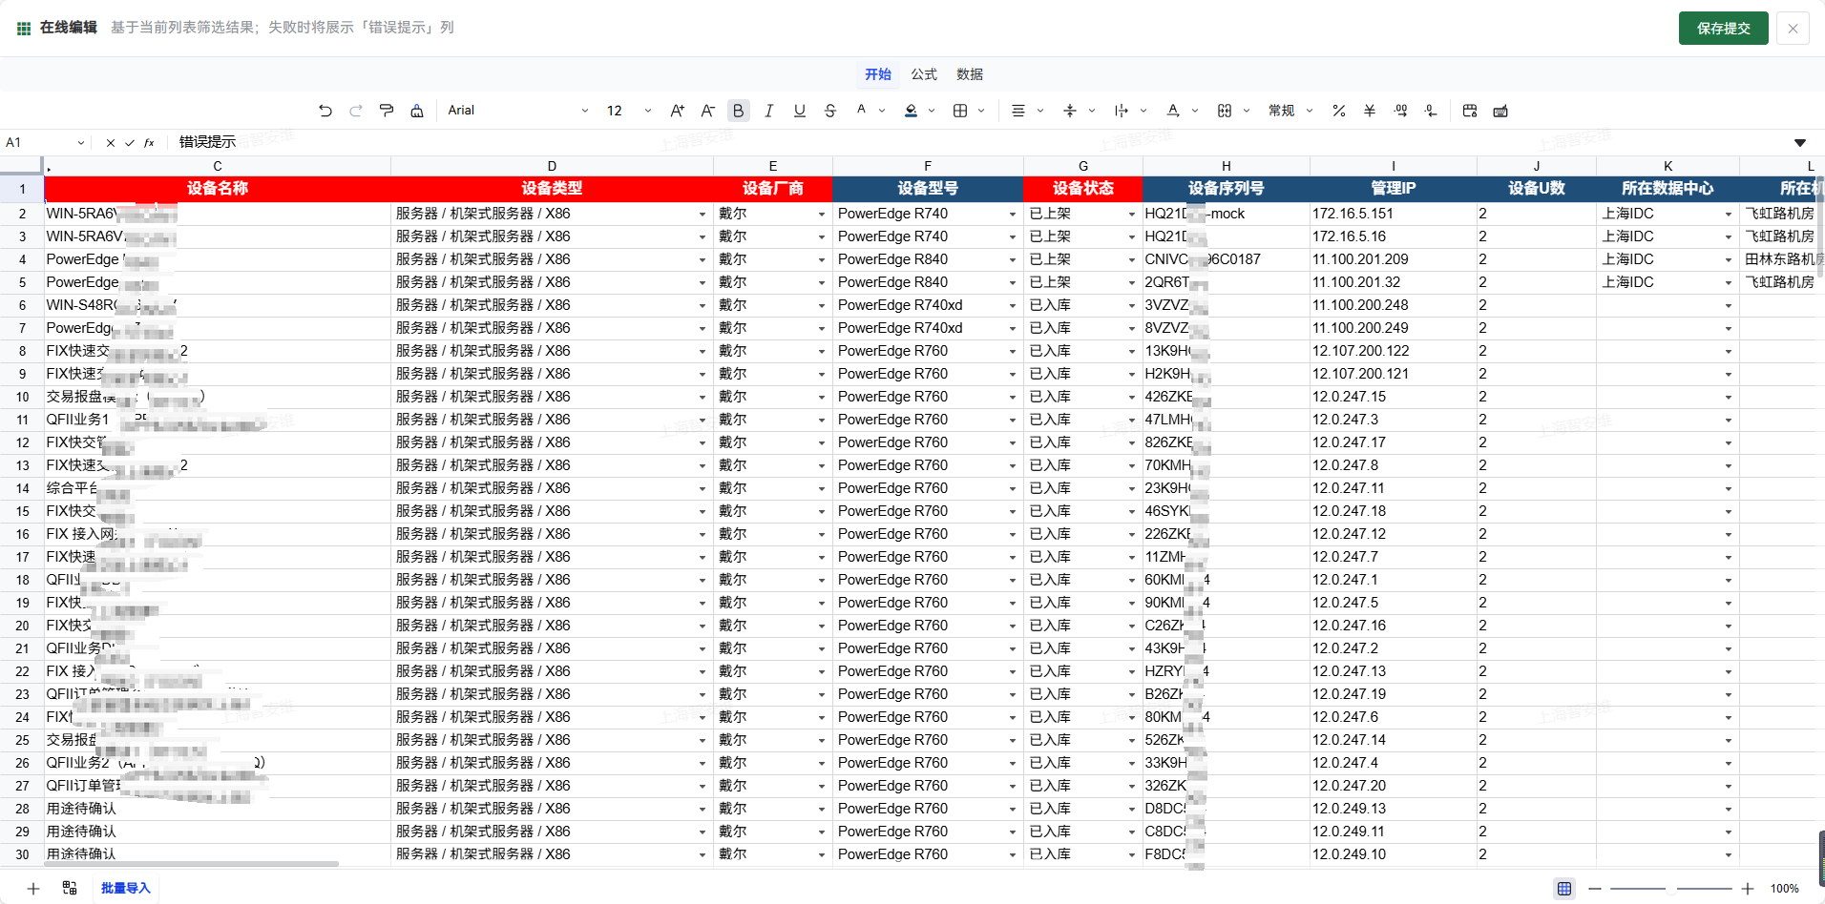1825x904 pixels.
Task: Click the redo arrow icon
Action: click(356, 111)
